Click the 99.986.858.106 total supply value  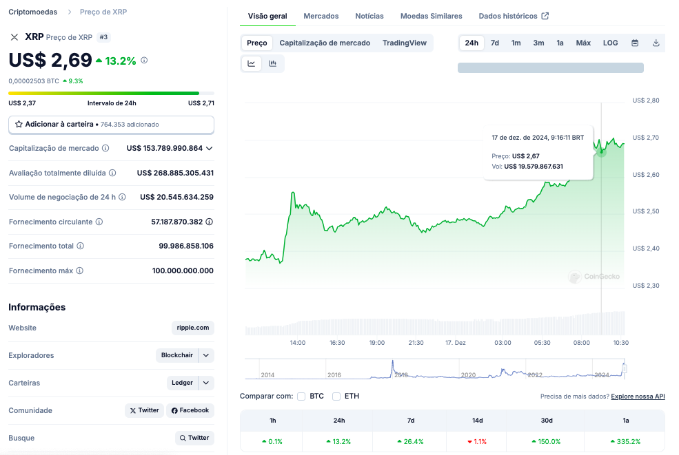[x=186, y=246]
